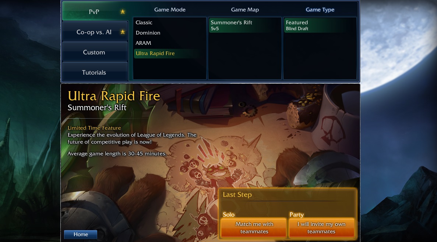Click the Ultra Rapid Fire title heading
Screen dimensions: 437x242
[114, 96]
